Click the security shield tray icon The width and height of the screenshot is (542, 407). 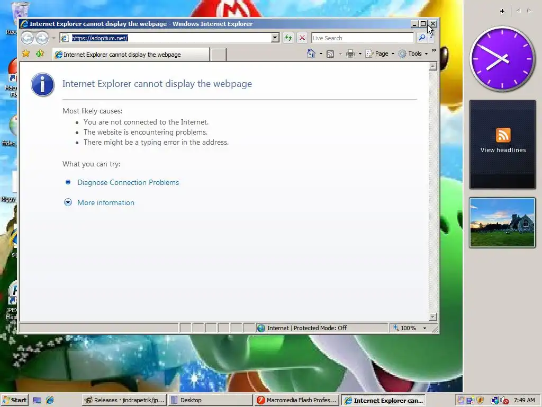(480, 401)
